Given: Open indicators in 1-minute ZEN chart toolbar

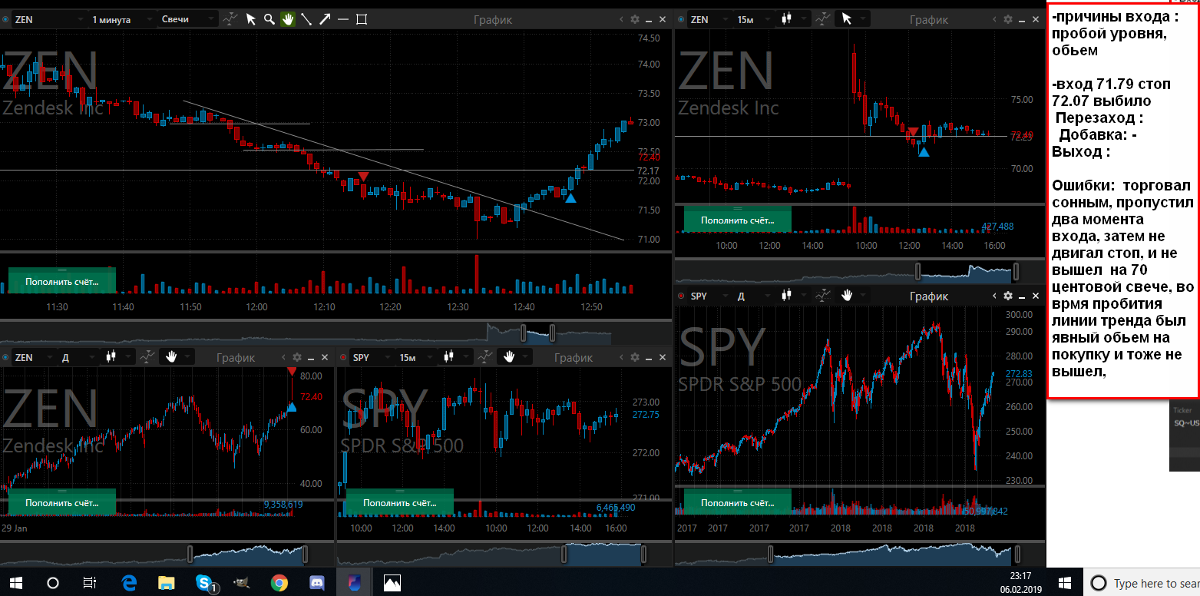Looking at the screenshot, I should [230, 19].
